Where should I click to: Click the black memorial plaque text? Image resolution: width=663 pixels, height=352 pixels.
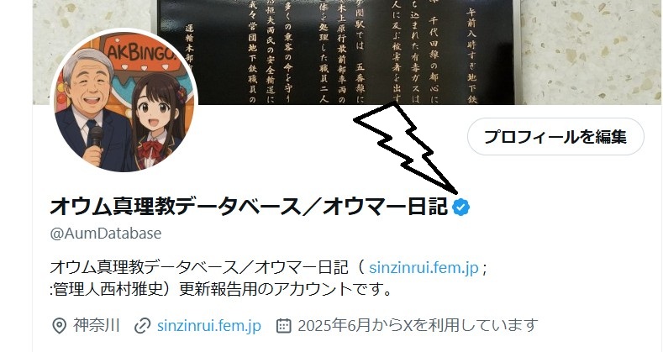336,52
